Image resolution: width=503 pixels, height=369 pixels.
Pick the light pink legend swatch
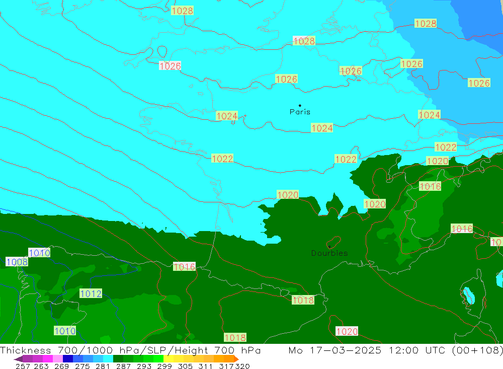point(58,359)
